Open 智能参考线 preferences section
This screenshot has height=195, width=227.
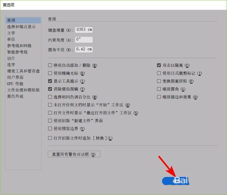pos(17,52)
